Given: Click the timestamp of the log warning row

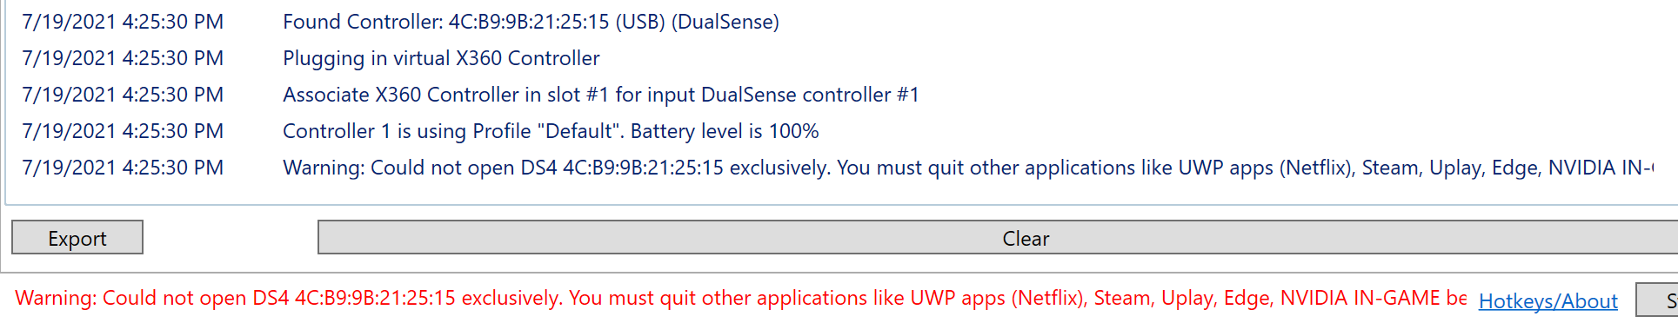Looking at the screenshot, I should click(x=123, y=168).
